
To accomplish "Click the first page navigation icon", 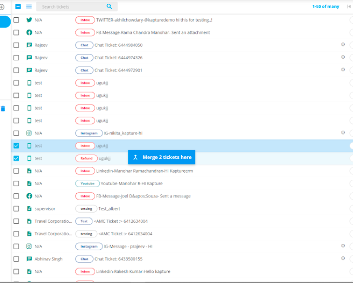I will 349,6.
